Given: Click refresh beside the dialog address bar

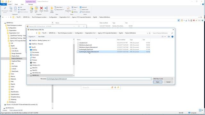Looking at the screenshot, I should (150, 33).
